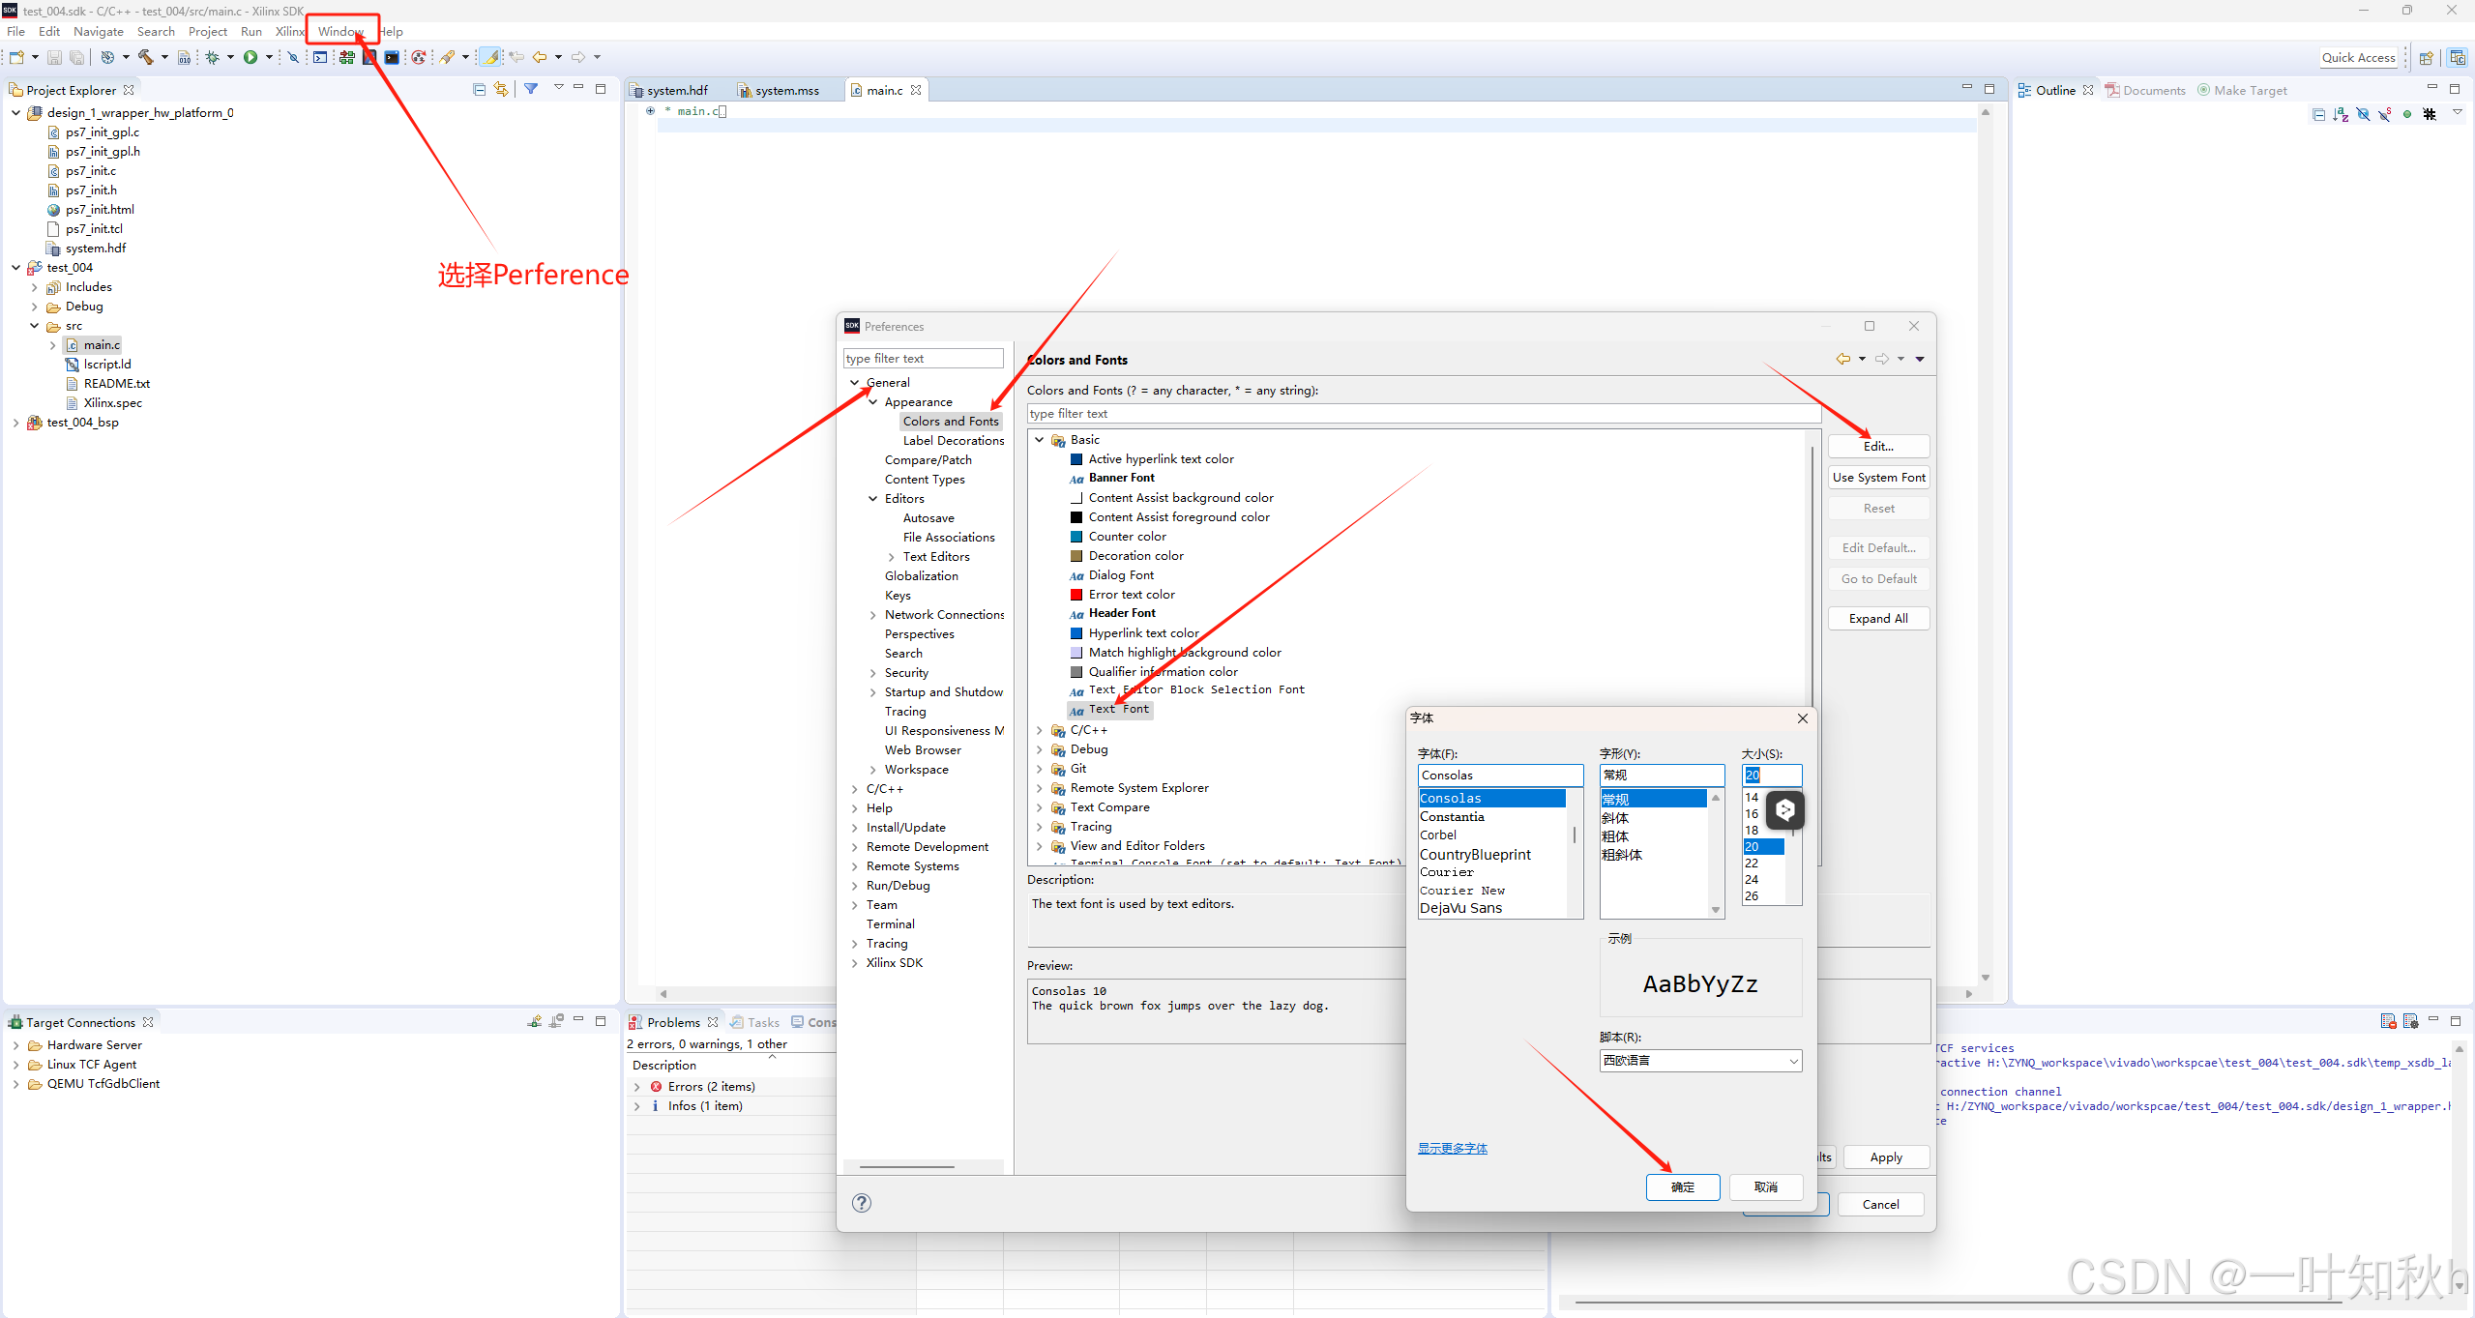The height and width of the screenshot is (1318, 2475).
Task: Close the 字体 font dialog with X
Action: tap(1803, 718)
